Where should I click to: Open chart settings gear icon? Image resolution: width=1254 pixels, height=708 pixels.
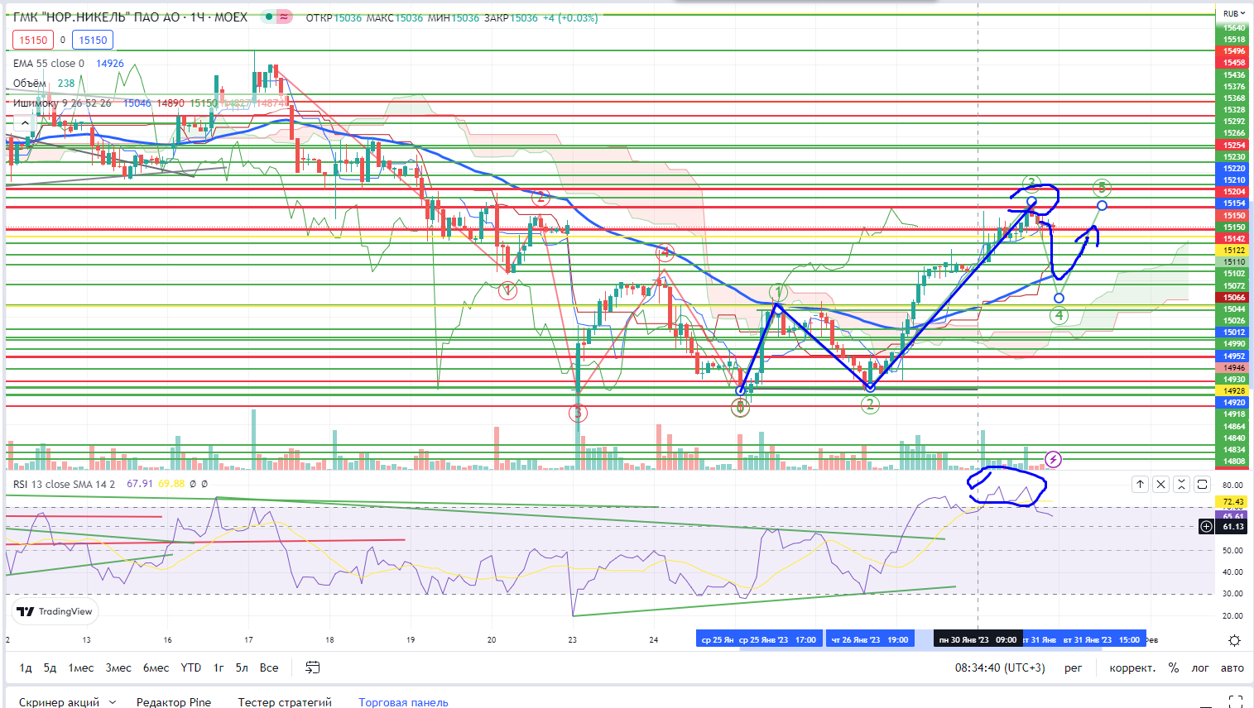point(1234,640)
